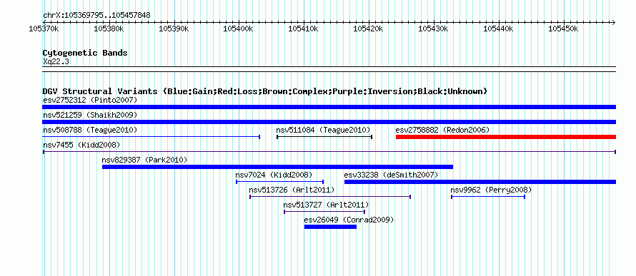Screen dimensions: 636x276
Task: Open the esv2758882 (Redon2006) label
Action: pyautogui.click(x=442, y=130)
